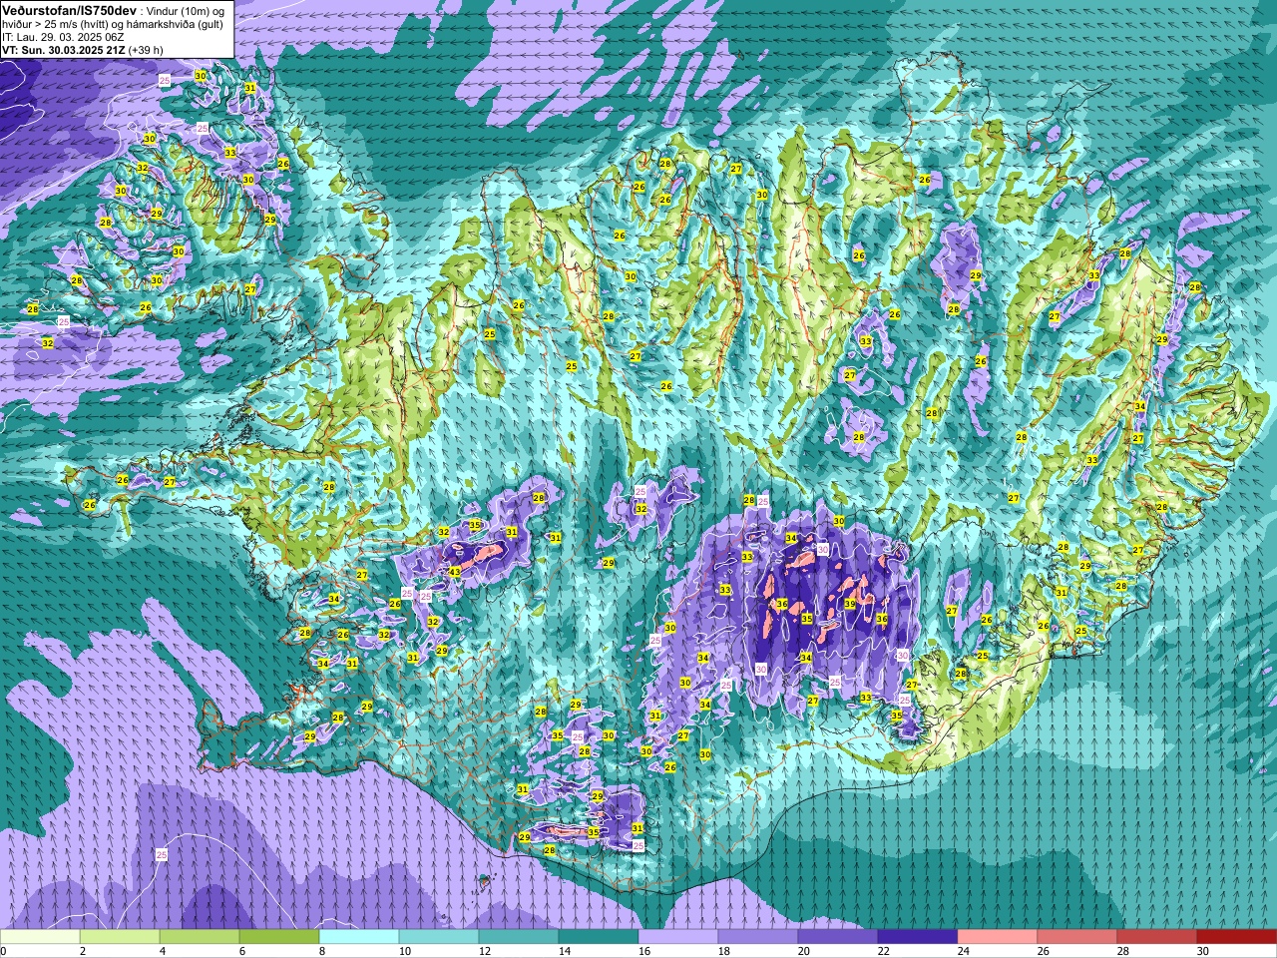
Task: Click the 8 tick label on the colour scale
Action: click(x=322, y=951)
